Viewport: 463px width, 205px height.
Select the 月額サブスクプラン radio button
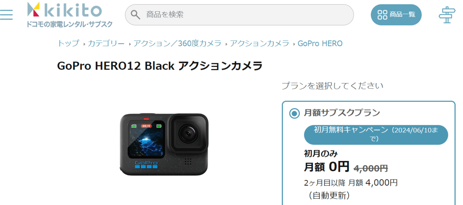tap(294, 113)
